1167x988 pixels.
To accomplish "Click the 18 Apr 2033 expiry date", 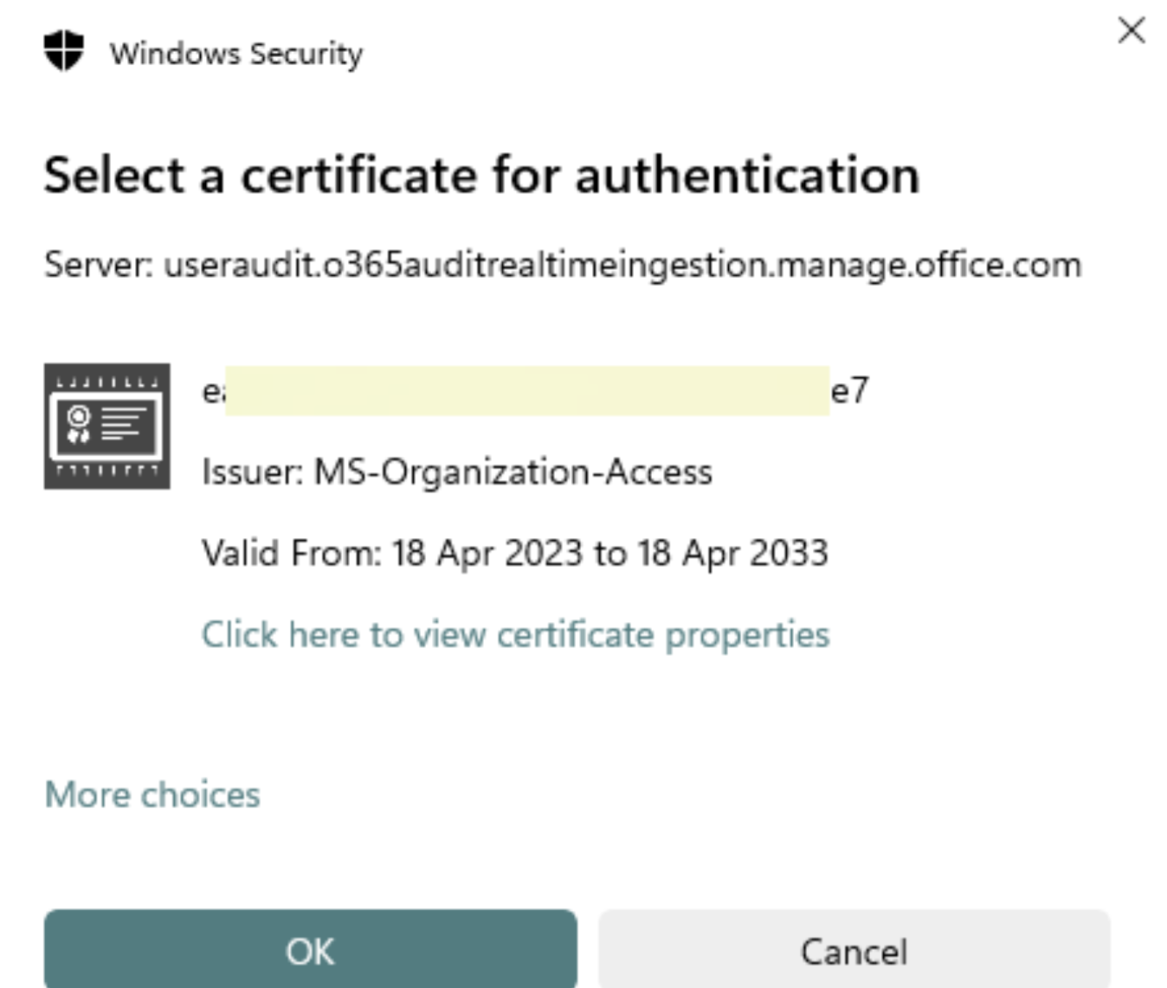I will click(x=732, y=553).
